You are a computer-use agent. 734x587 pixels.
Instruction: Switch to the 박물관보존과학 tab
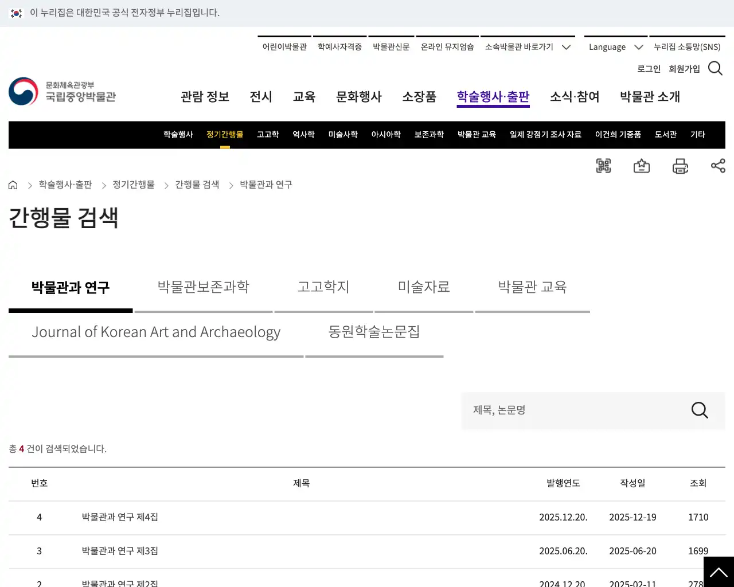click(204, 288)
